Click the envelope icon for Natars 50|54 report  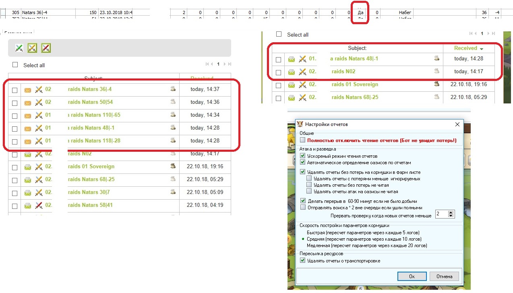point(28,103)
